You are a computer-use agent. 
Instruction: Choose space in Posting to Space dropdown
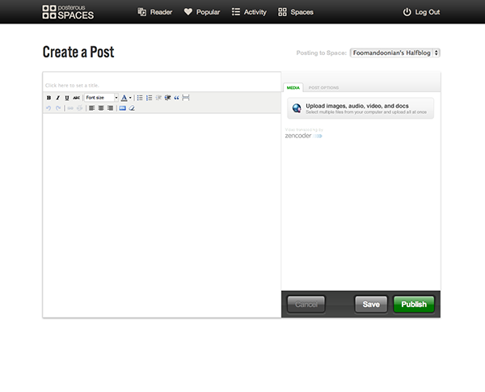pyautogui.click(x=394, y=53)
